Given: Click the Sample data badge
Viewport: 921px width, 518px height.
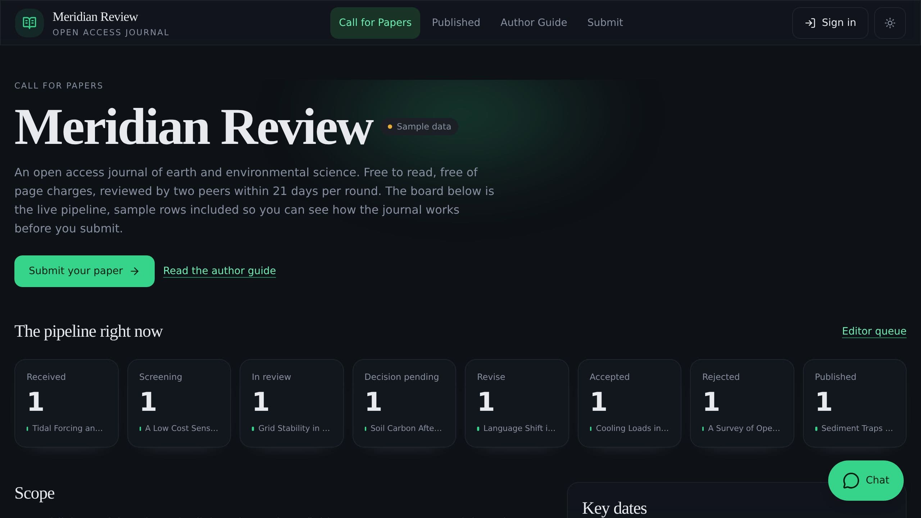Looking at the screenshot, I should coord(419,127).
